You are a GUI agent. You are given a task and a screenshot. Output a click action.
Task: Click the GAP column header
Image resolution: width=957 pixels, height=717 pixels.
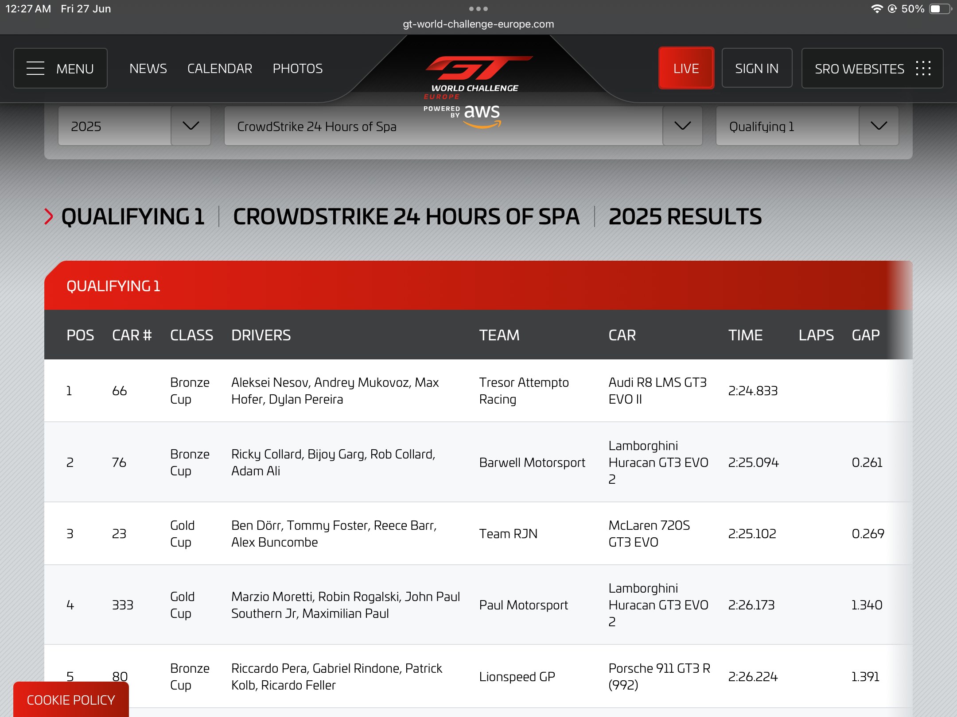point(866,335)
